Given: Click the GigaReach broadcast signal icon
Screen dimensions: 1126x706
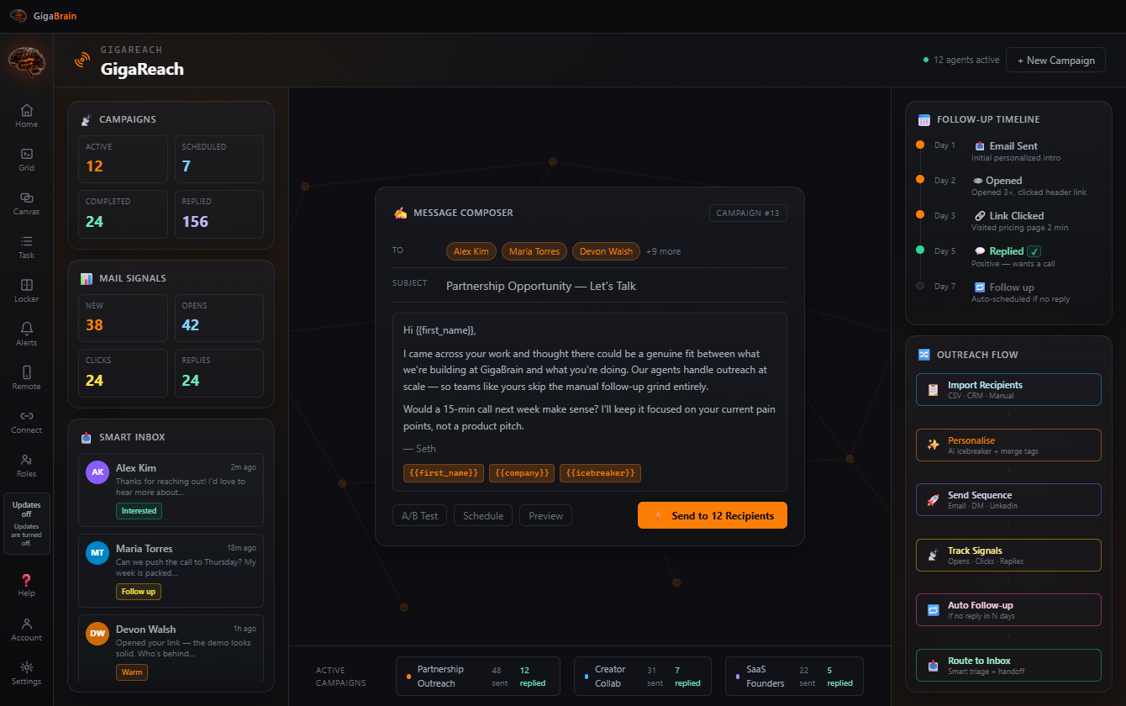Looking at the screenshot, I should pos(82,61).
